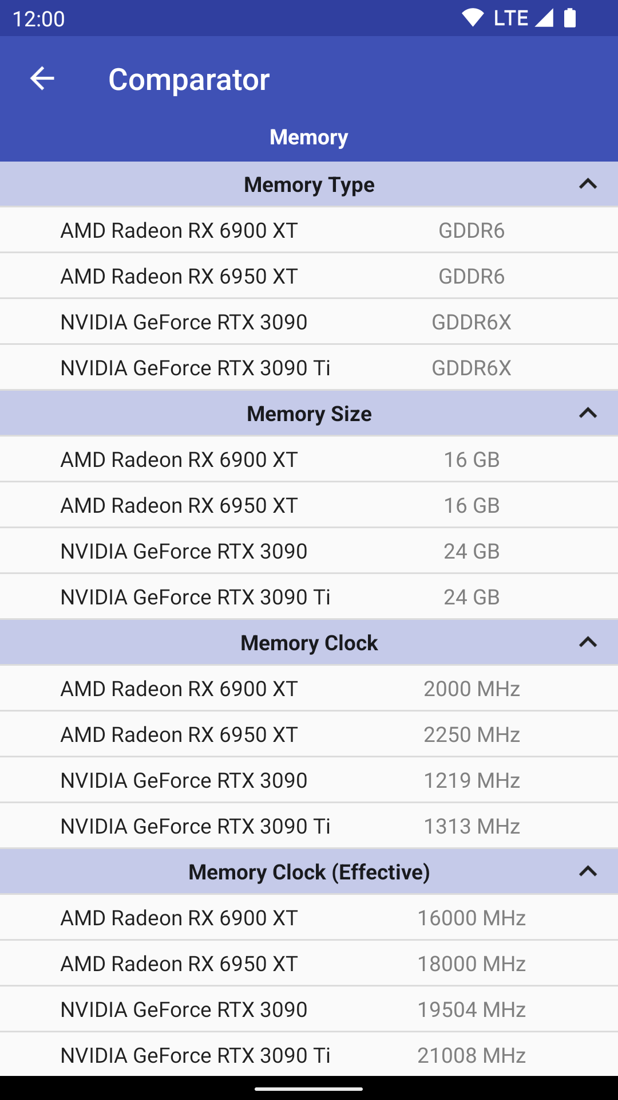Collapse the Memory Type section chevron
This screenshot has height=1100, width=618.
pos(588,184)
